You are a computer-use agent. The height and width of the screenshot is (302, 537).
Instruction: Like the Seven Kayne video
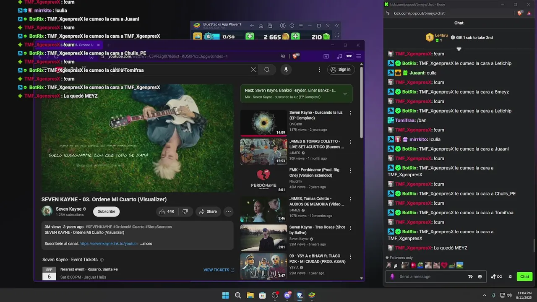167,211
